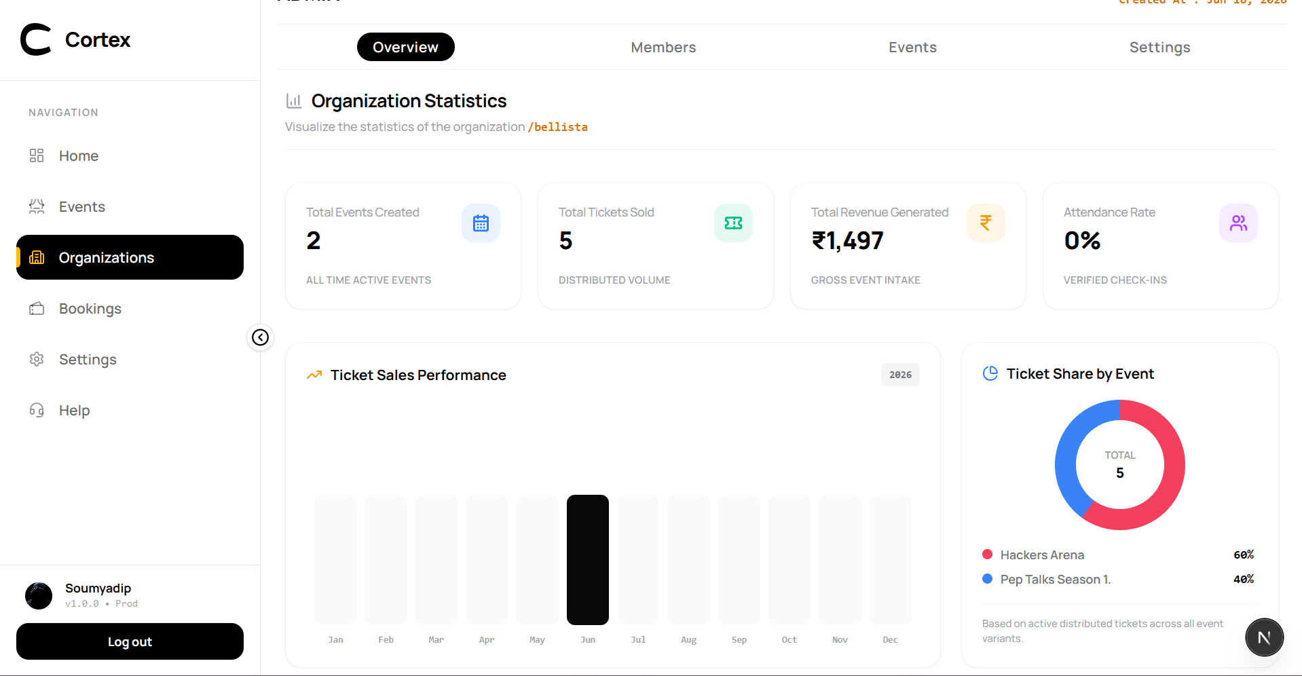
Task: Open Help from the navigation
Action: (130, 410)
